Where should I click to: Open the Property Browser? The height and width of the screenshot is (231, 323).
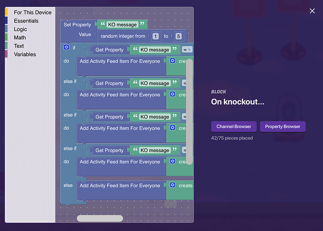point(283,126)
